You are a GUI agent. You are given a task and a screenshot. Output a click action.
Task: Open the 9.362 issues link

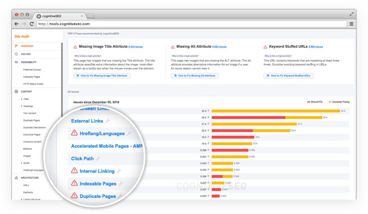[x=219, y=47]
